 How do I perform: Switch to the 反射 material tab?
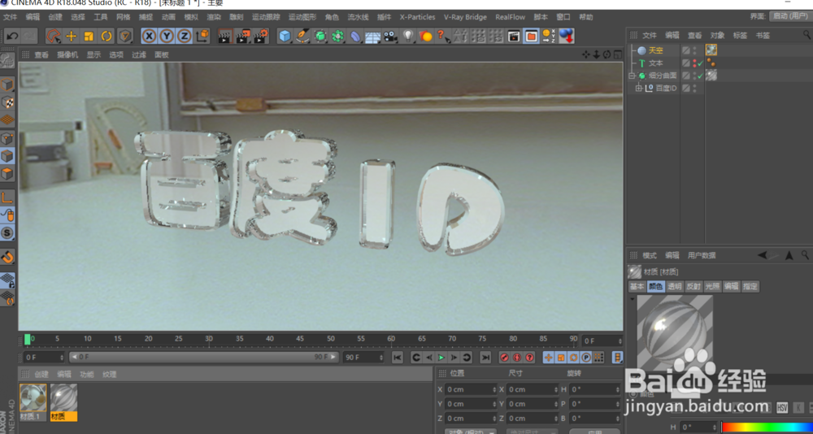(693, 286)
